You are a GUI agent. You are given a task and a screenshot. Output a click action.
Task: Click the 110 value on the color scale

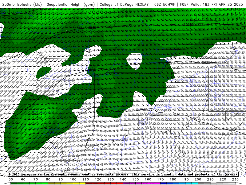tap(86, 179)
